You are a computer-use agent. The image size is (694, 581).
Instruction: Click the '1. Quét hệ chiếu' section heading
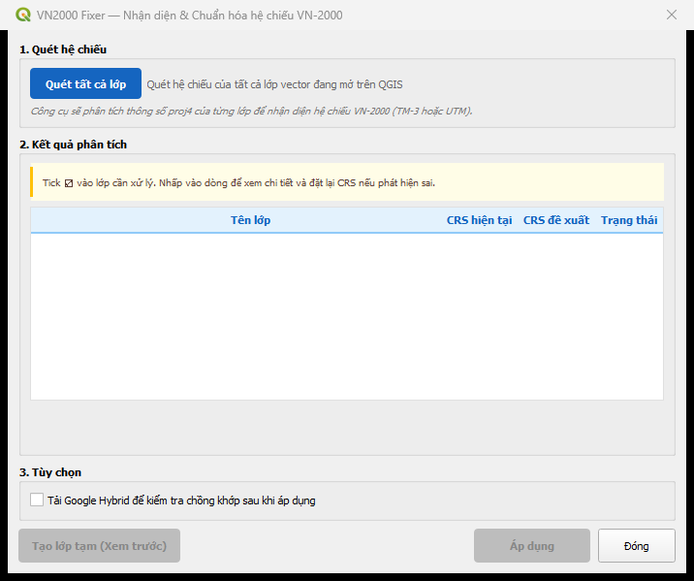pyautogui.click(x=63, y=49)
